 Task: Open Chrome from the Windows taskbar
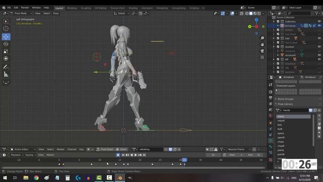pyautogui.click(x=36, y=177)
